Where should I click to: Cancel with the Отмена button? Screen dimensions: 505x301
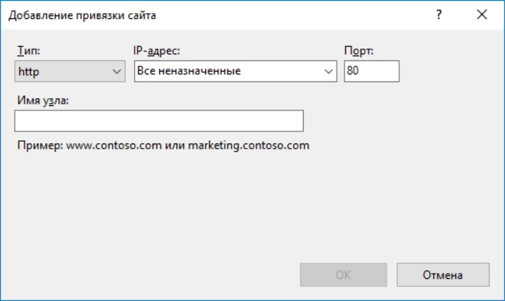443,274
